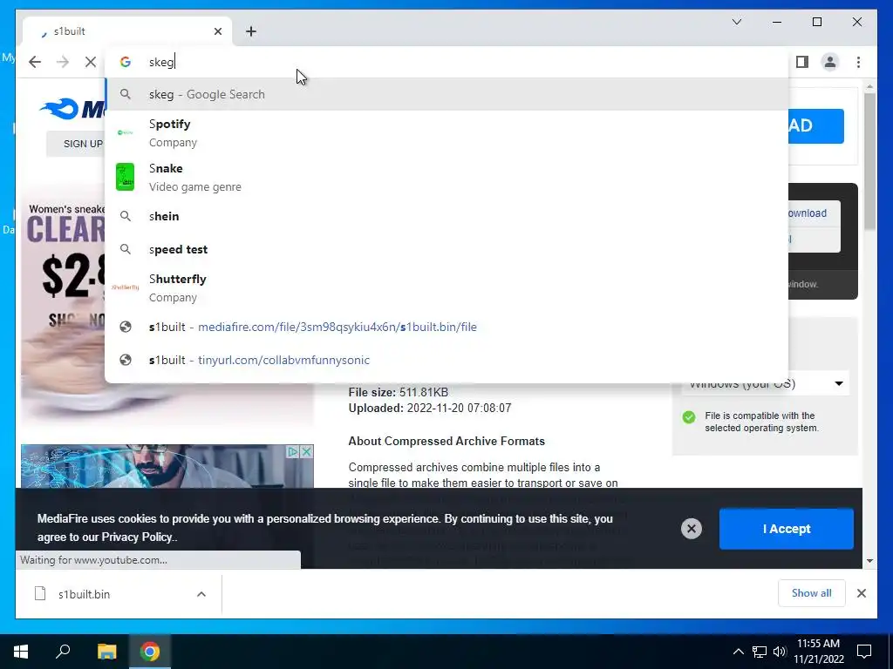Screen dimensions: 893x669
Task: Click the page vertical scrollbar thumb
Action: click(869, 161)
